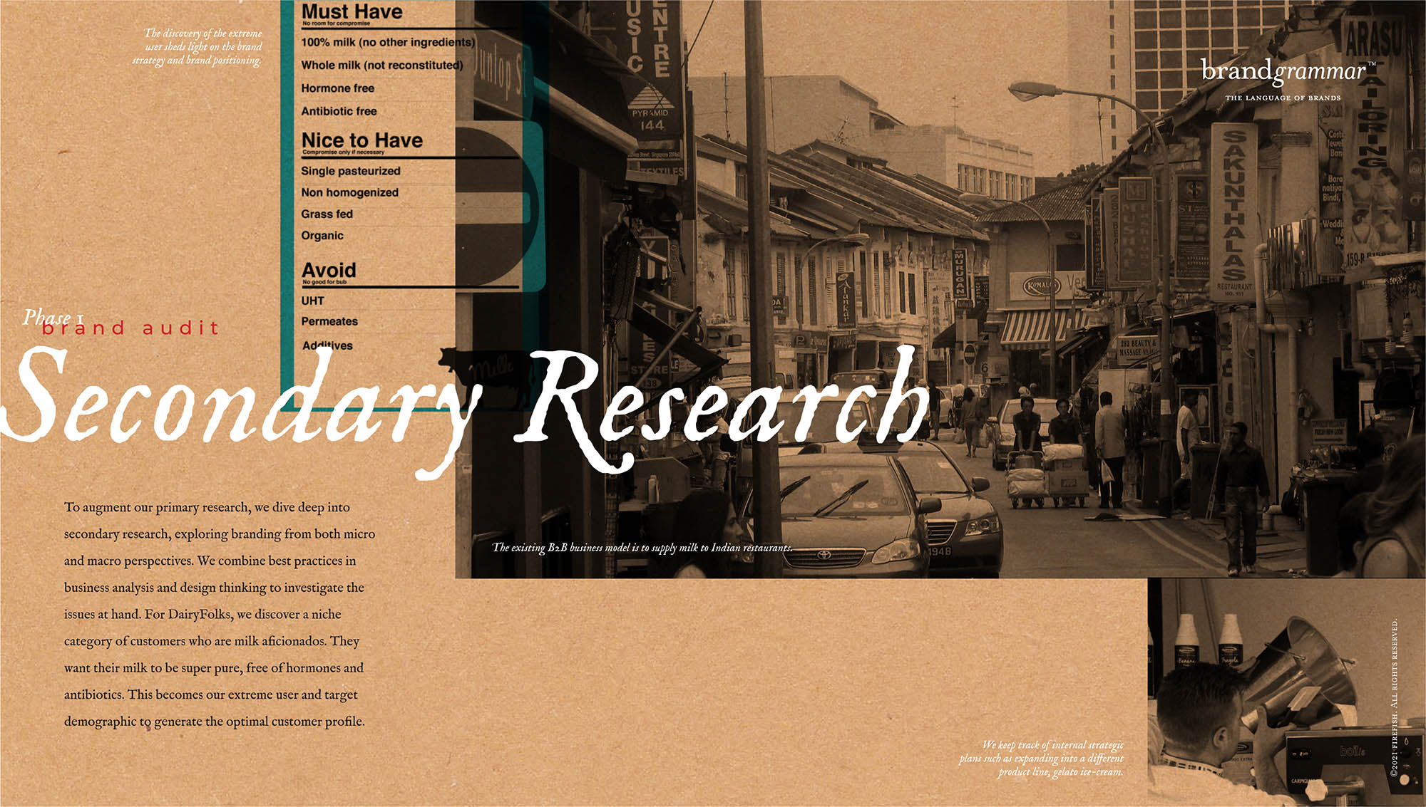
Task: Click the caption about existing B2B business model
Action: [642, 548]
